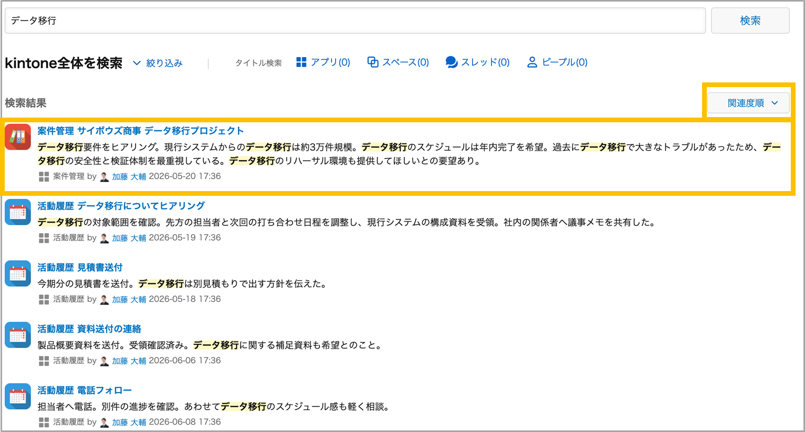The height and width of the screenshot is (432, 805).
Task: Filter title search by スペース(0)
Action: [398, 62]
